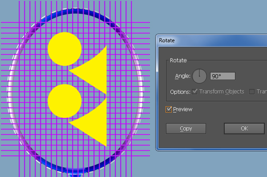
Task: Toggle the Transform Objects checkbox
Action: [194, 92]
